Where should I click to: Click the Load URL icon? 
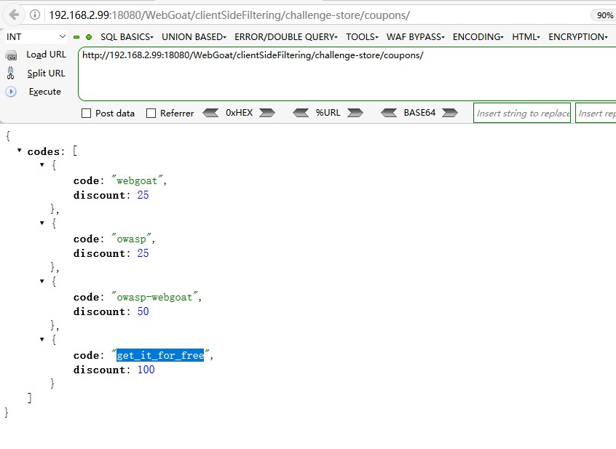(11, 55)
